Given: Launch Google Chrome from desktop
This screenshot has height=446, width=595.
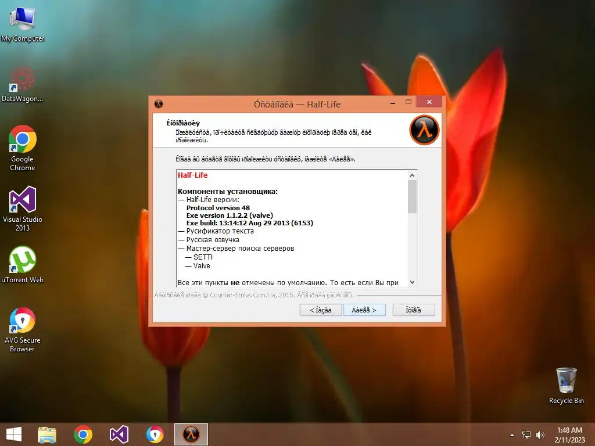Looking at the screenshot, I should point(23,148).
